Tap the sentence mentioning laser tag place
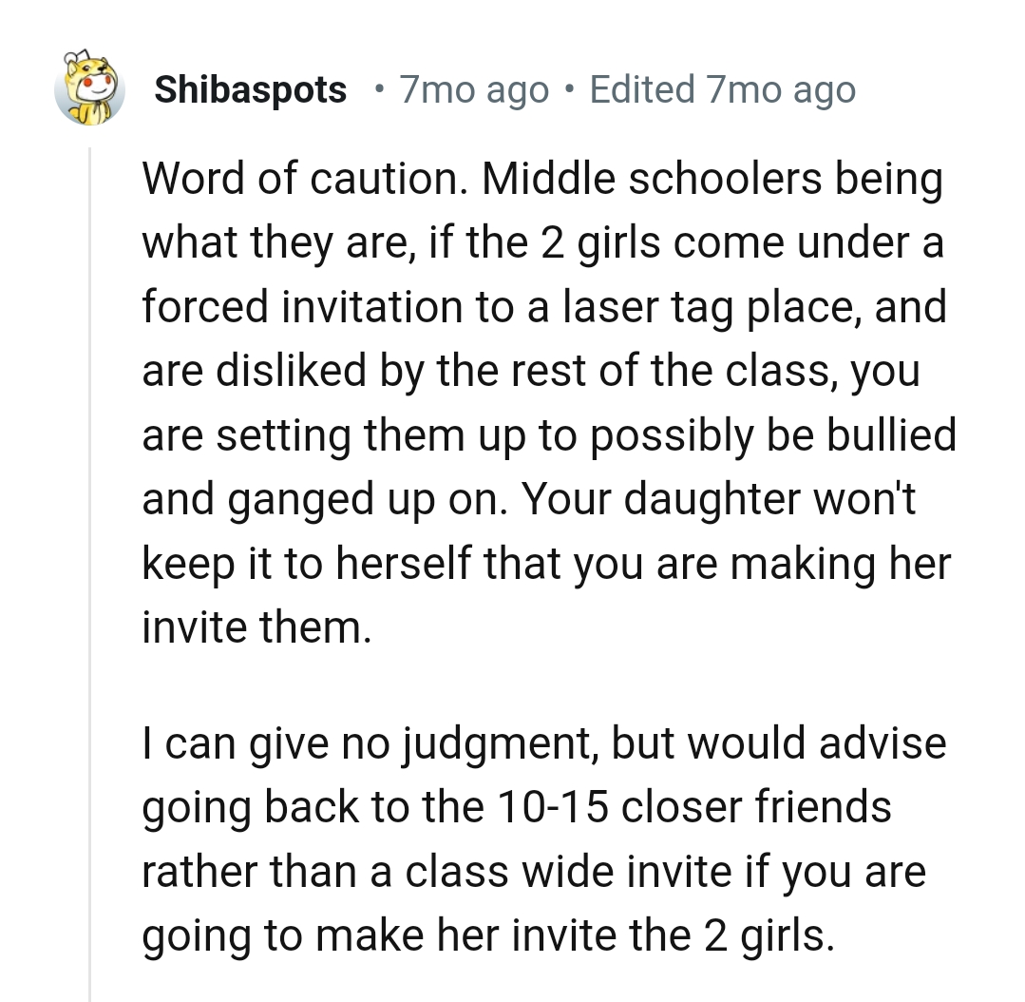 pos(544,306)
